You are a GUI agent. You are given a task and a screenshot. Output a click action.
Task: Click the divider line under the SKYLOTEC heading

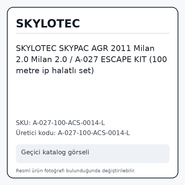(x=92, y=33)
